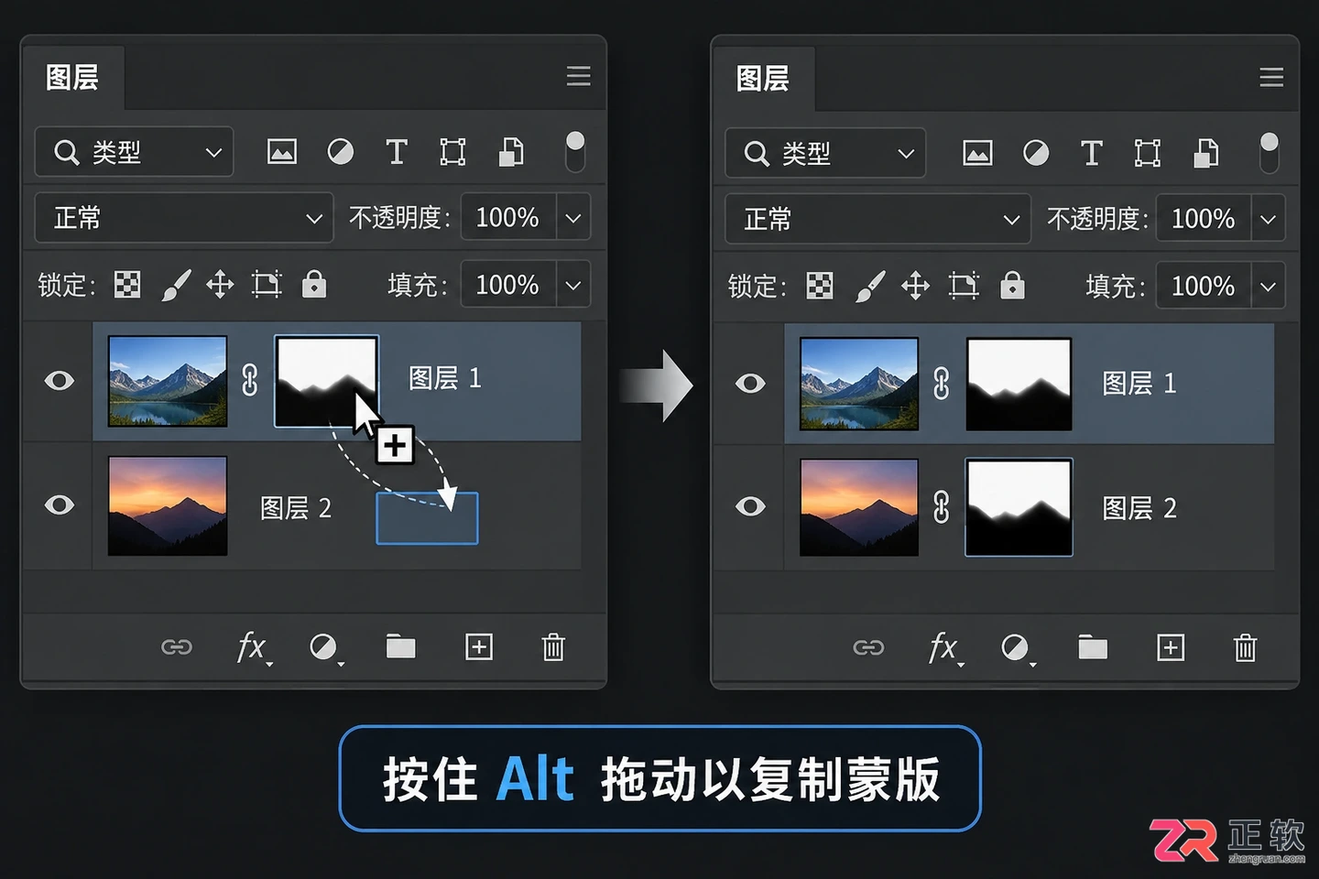This screenshot has width=1319, height=879.
Task: Click 填充 100% field in right panel
Action: [x=1204, y=287]
